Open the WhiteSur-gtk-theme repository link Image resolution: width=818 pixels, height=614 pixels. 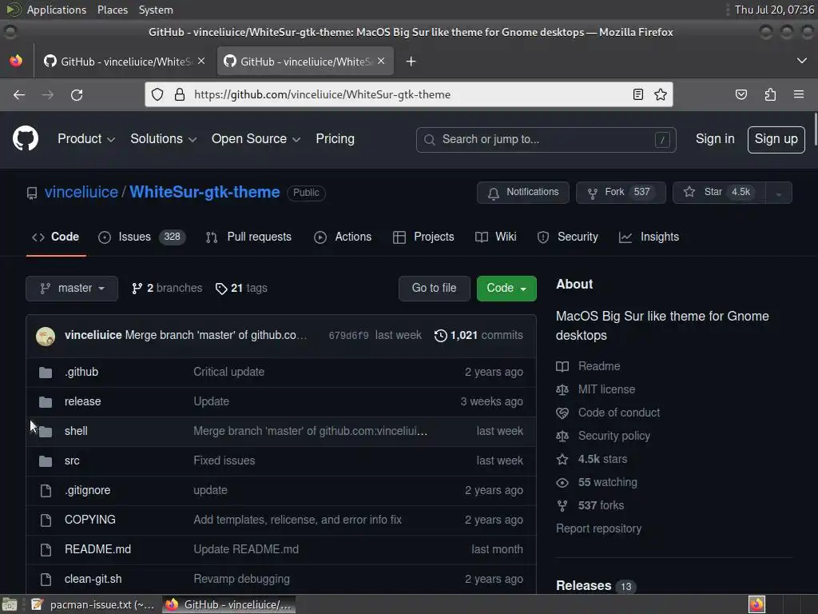[x=204, y=192]
